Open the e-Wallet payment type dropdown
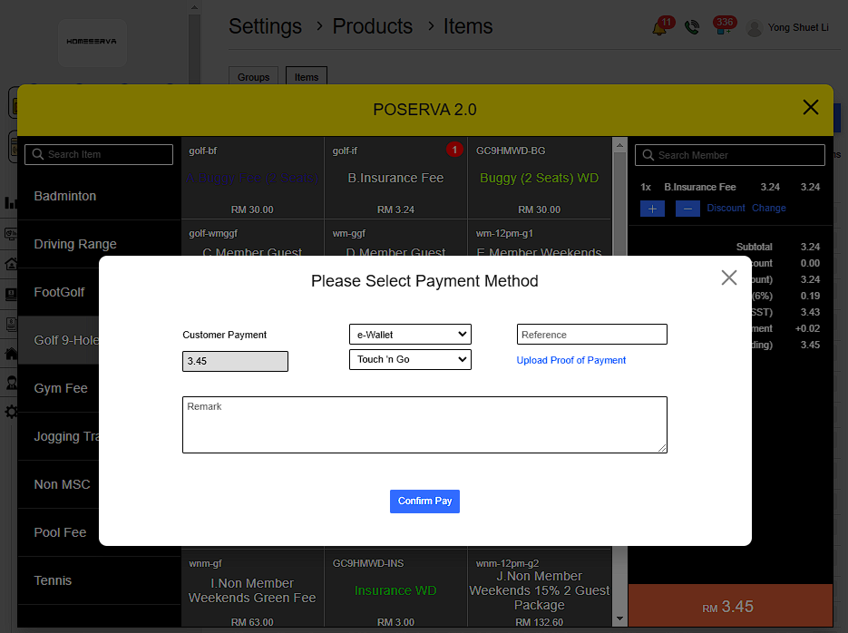 click(x=410, y=335)
